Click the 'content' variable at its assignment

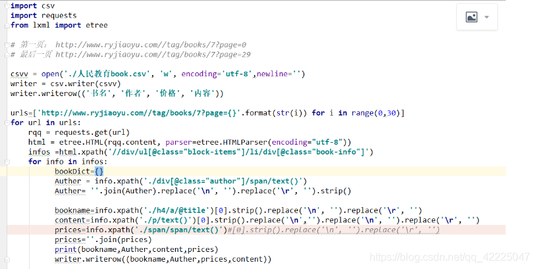click(x=70, y=220)
